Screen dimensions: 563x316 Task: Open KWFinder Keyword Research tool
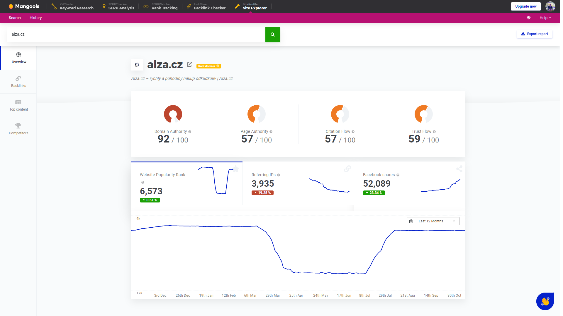pos(72,6)
